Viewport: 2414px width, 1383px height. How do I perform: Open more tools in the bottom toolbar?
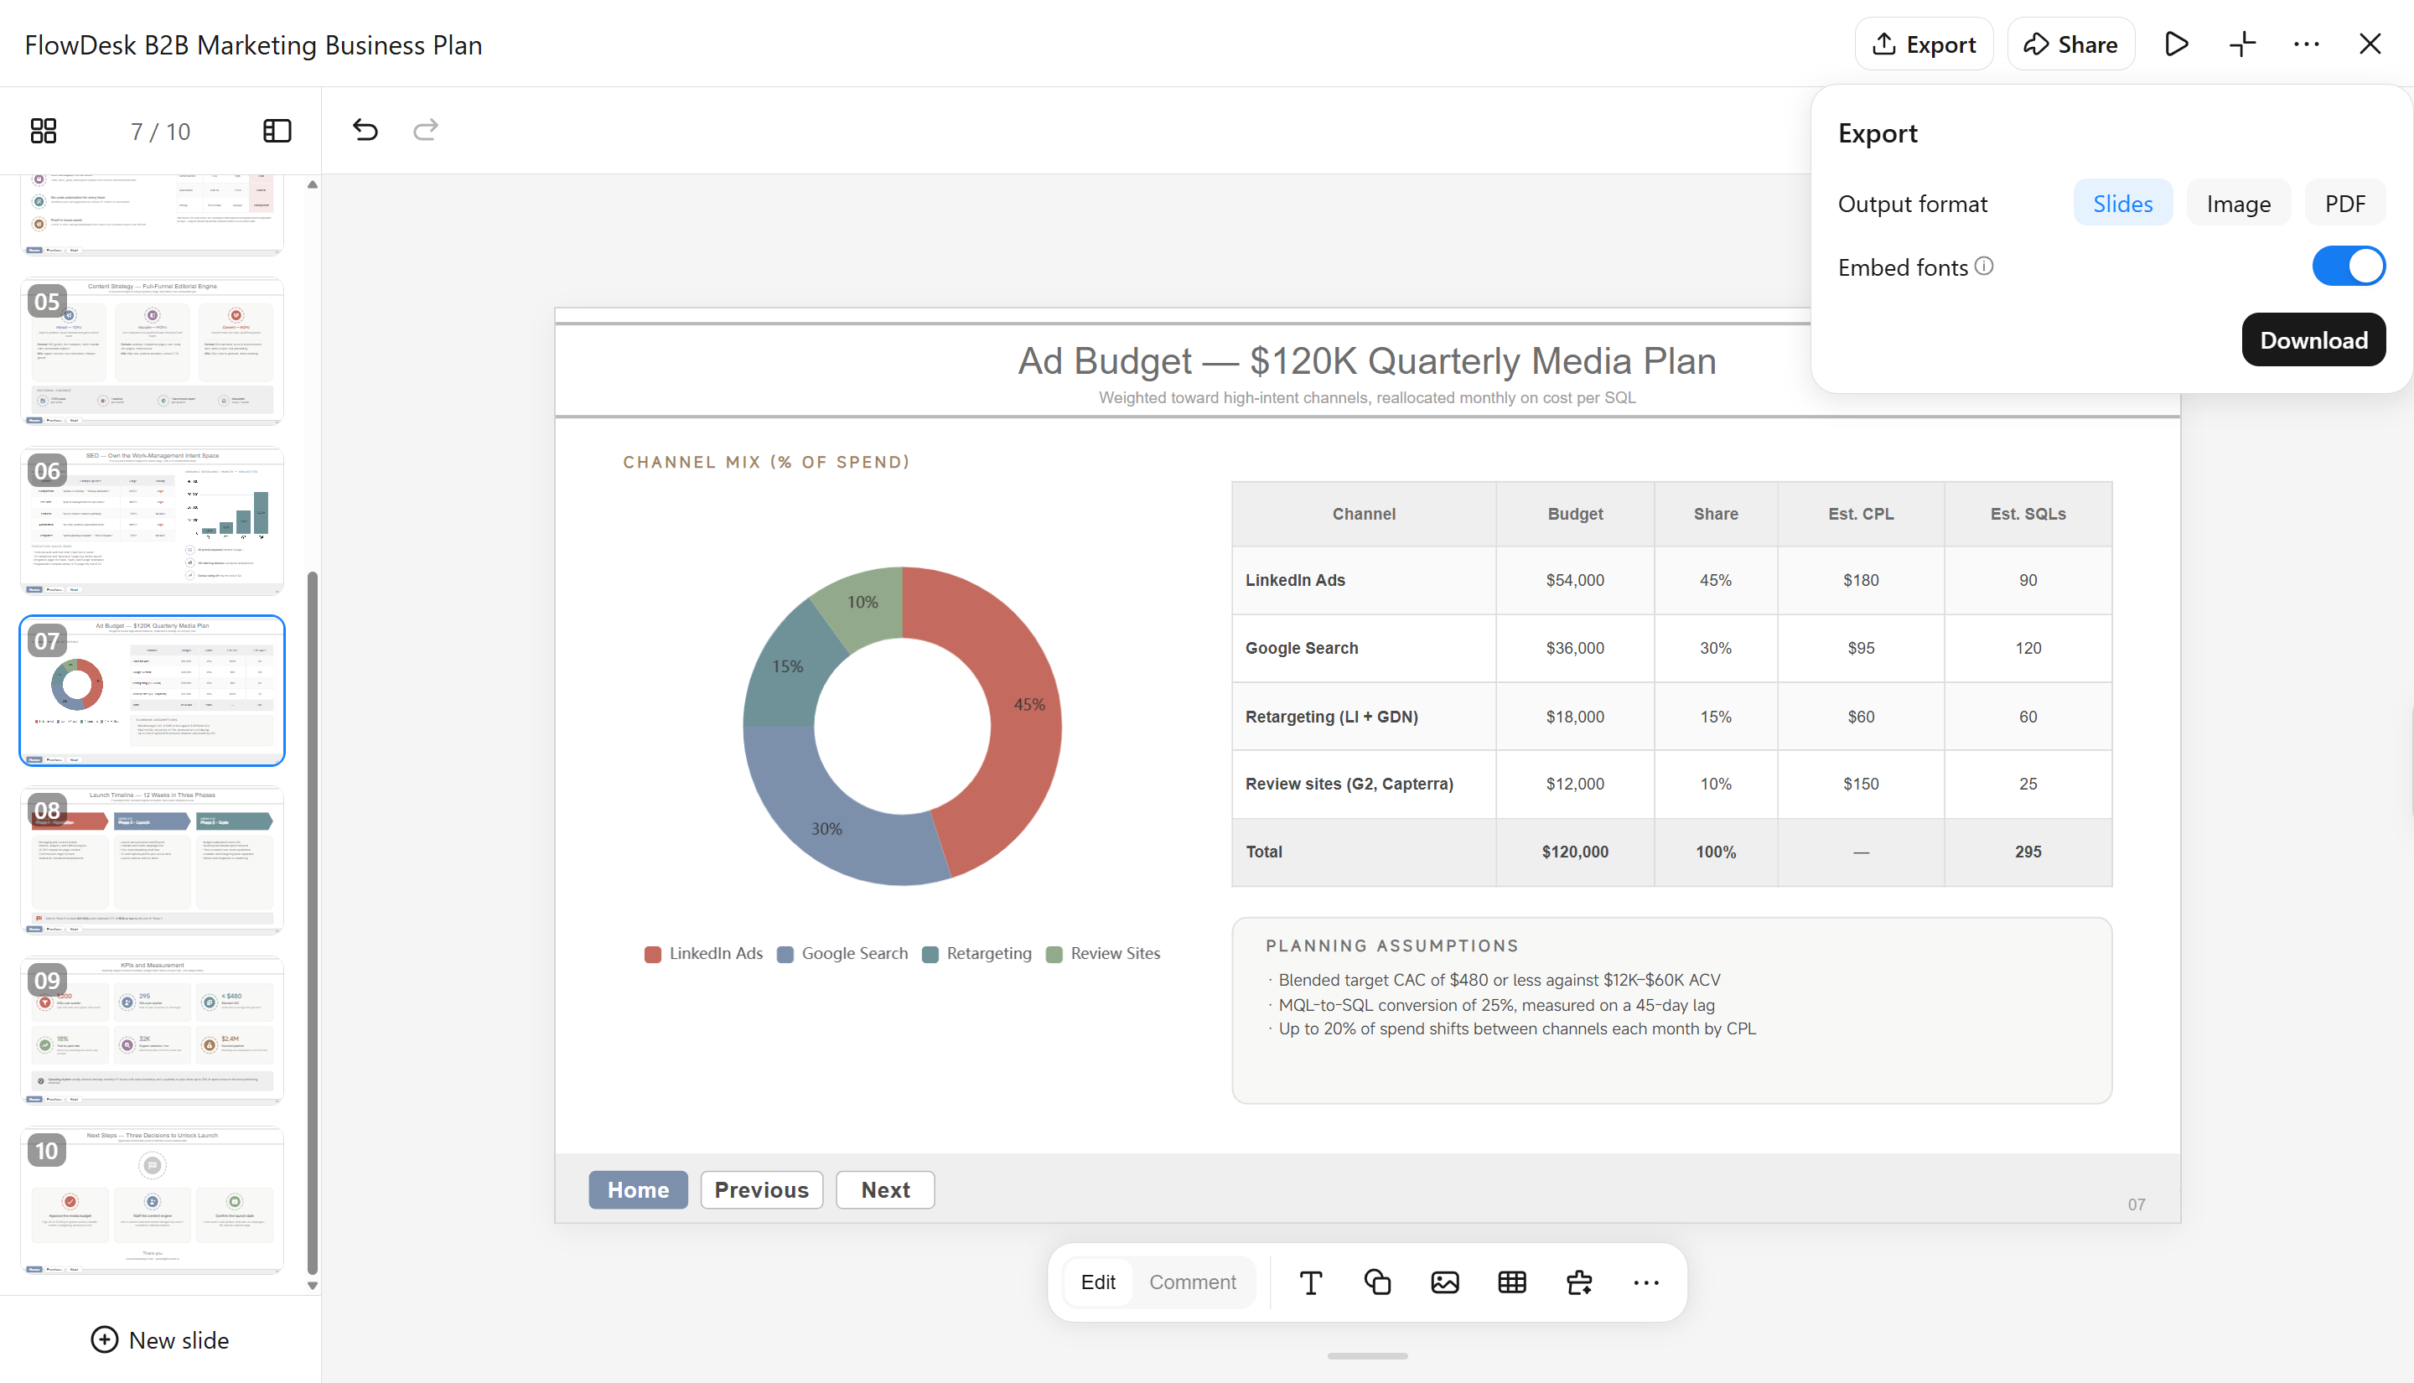(x=1645, y=1282)
